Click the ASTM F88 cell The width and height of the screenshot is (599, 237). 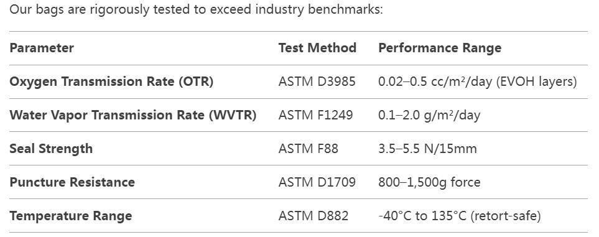(309, 149)
